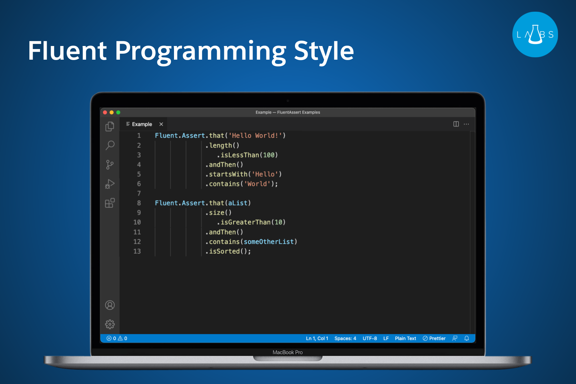Image resolution: width=576 pixels, height=384 pixels.
Task: Toggle the split editor layout icon
Action: [x=456, y=124]
